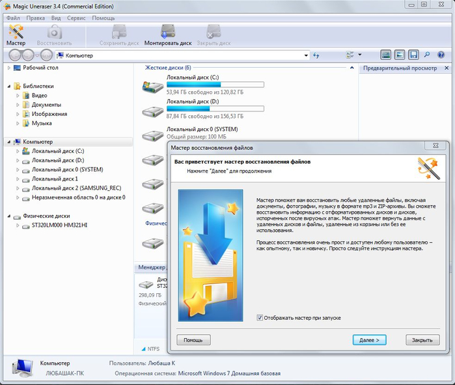Select Неразмеченная область 0 на диске 0

(x=78, y=197)
